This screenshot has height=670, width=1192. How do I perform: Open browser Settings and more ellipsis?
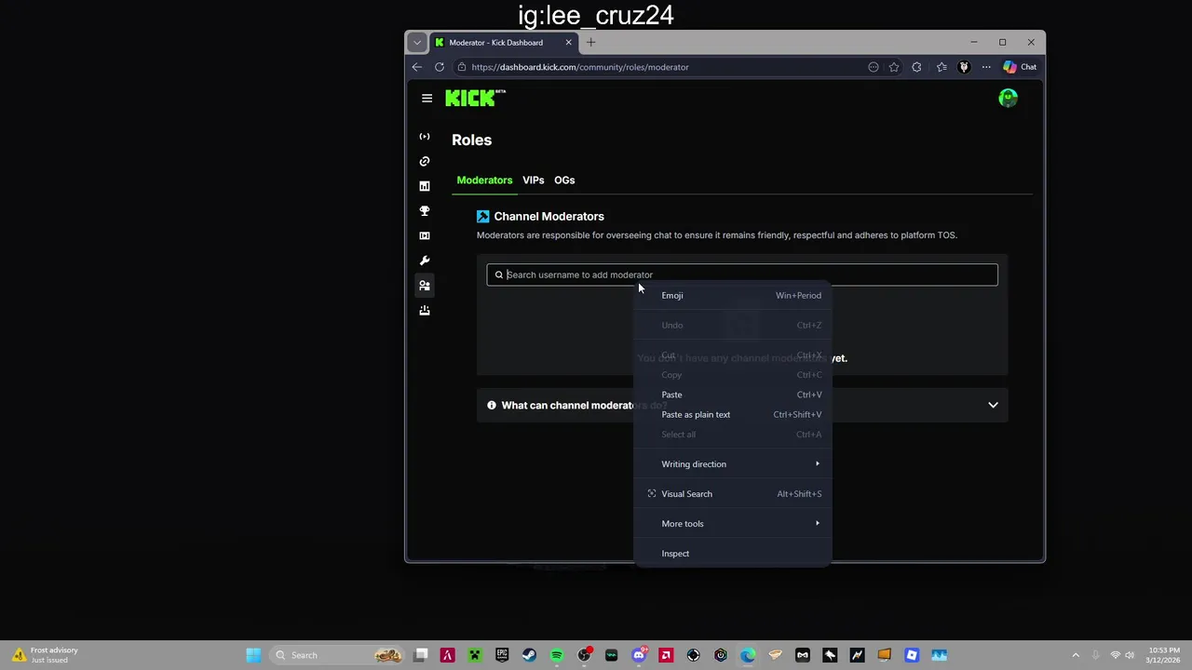point(986,67)
